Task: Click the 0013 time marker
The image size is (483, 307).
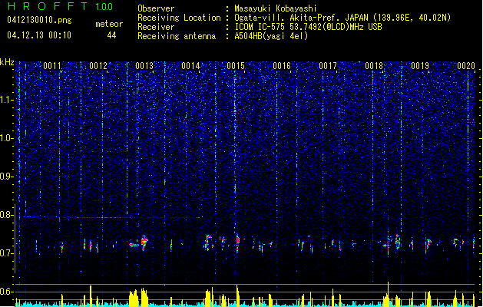Action: click(x=144, y=66)
